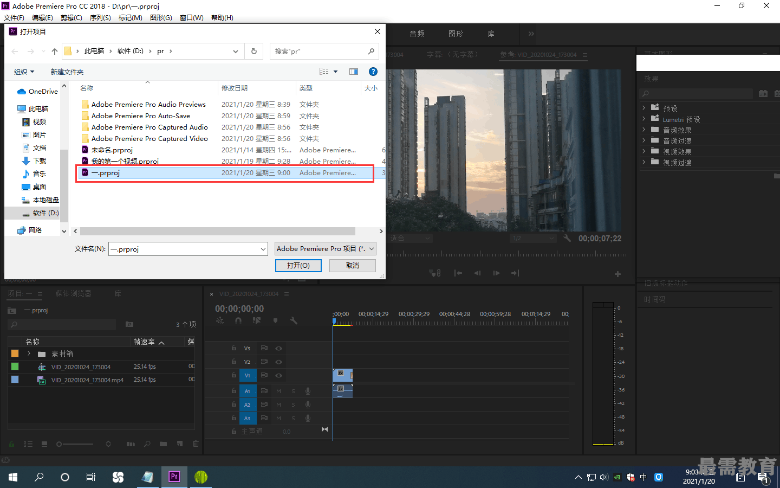Create new bin in project panel
This screenshot has height=488, width=780.
(x=163, y=444)
